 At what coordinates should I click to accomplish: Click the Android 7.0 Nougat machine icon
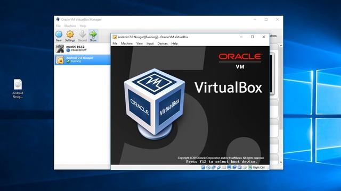(x=60, y=60)
